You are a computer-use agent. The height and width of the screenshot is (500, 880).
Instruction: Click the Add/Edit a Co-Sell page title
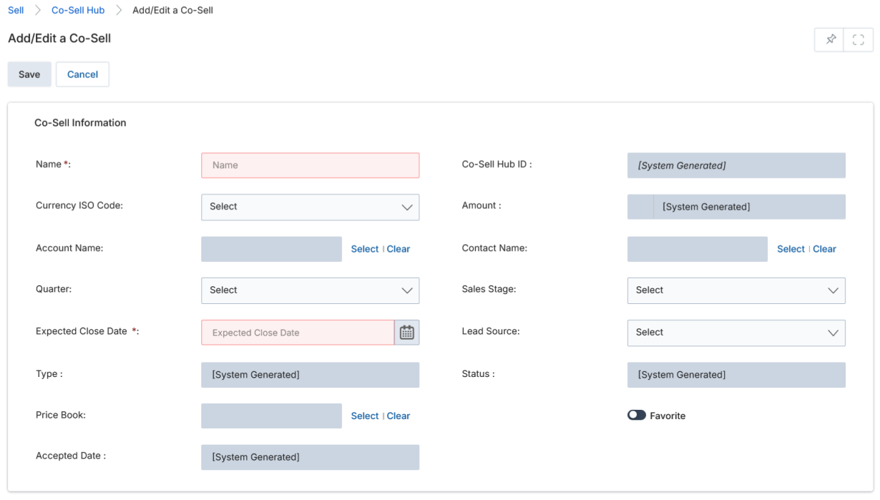pyautogui.click(x=59, y=38)
